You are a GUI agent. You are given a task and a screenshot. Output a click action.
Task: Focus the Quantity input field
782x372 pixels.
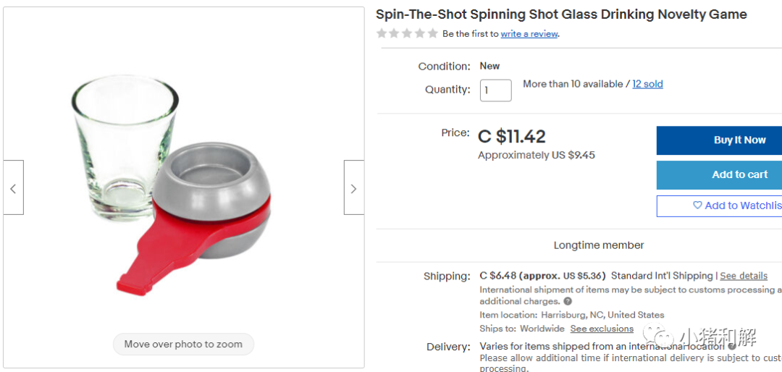[496, 90]
